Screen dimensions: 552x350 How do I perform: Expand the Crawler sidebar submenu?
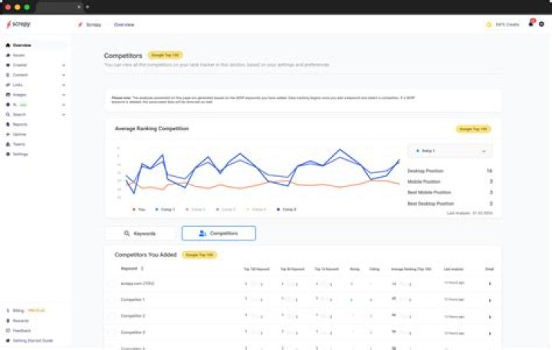(63, 65)
